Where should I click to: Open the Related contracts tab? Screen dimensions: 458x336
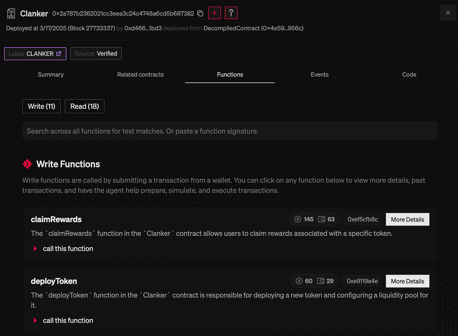click(x=140, y=75)
